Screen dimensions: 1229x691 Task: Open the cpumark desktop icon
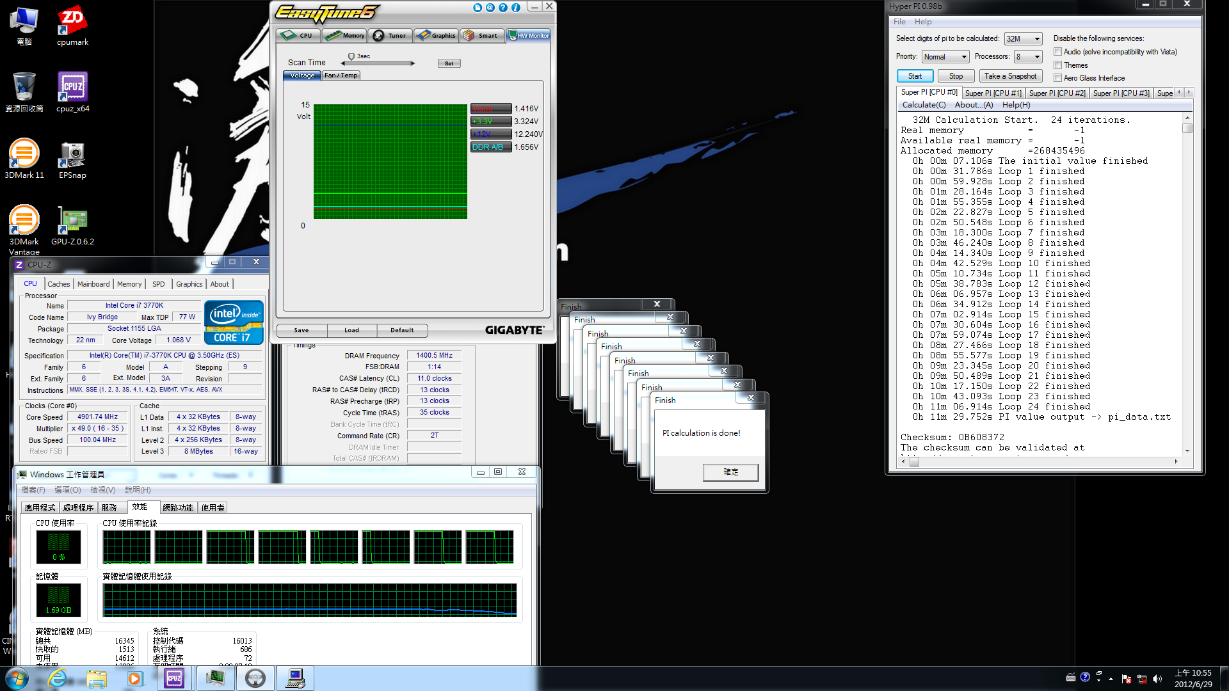72,26
